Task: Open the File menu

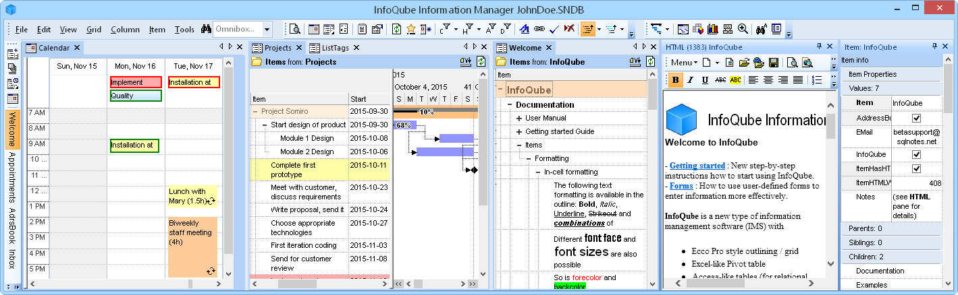Action: point(22,30)
